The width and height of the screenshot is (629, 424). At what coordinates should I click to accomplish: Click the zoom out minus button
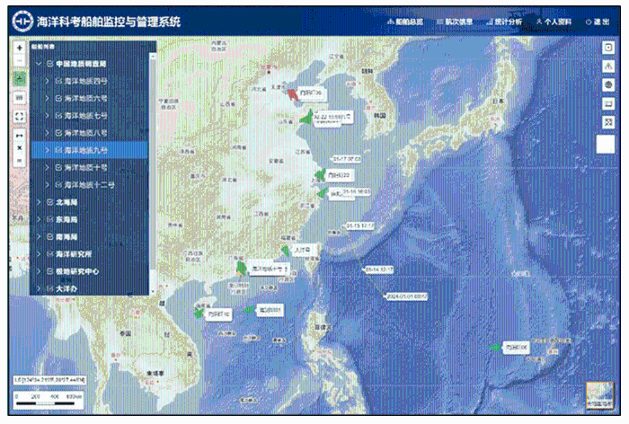(x=20, y=61)
